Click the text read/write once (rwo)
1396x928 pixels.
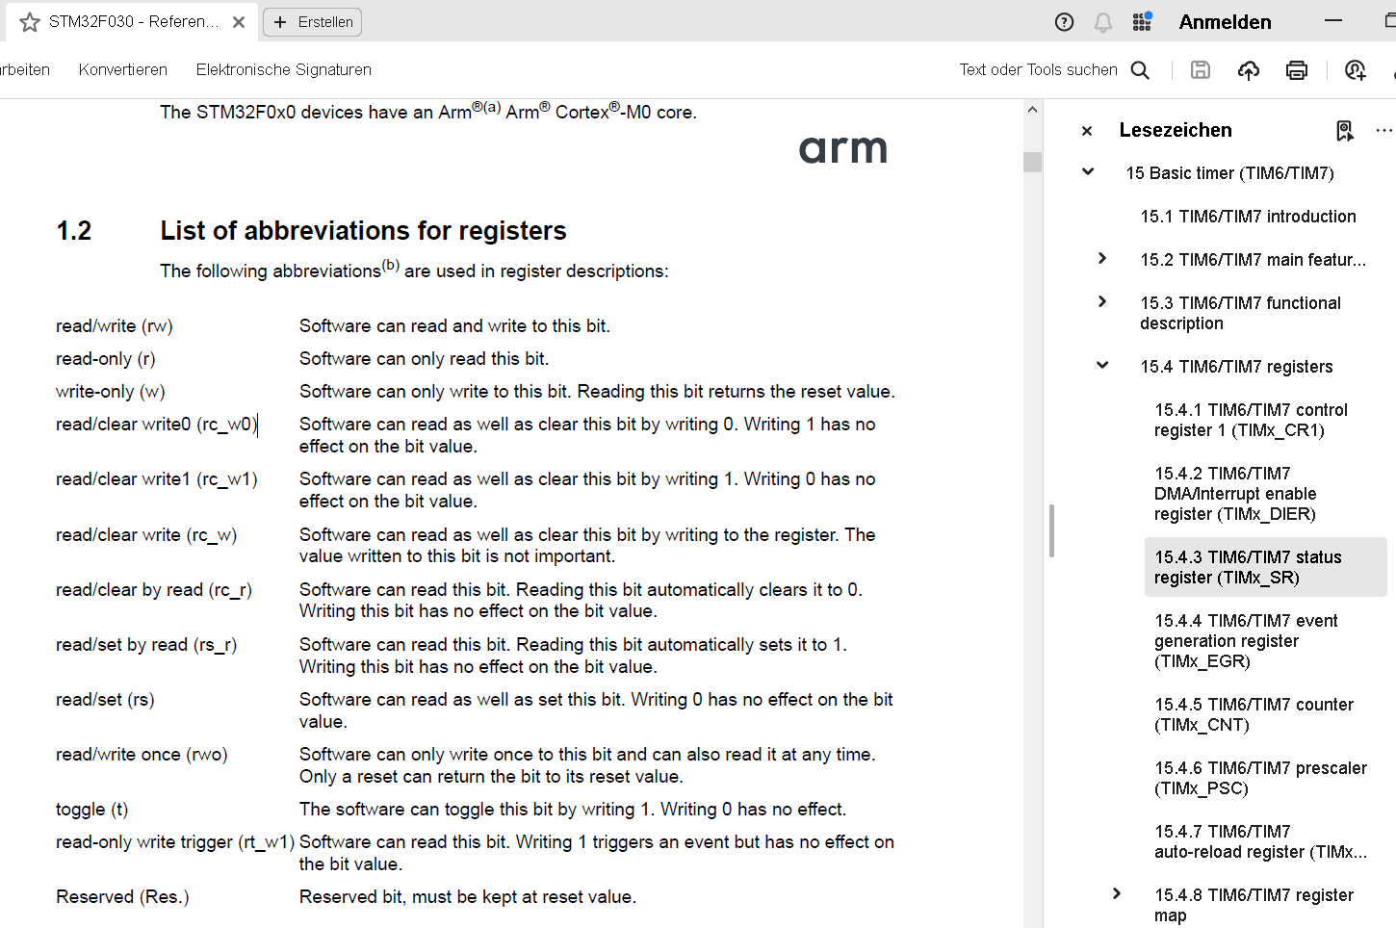click(142, 755)
